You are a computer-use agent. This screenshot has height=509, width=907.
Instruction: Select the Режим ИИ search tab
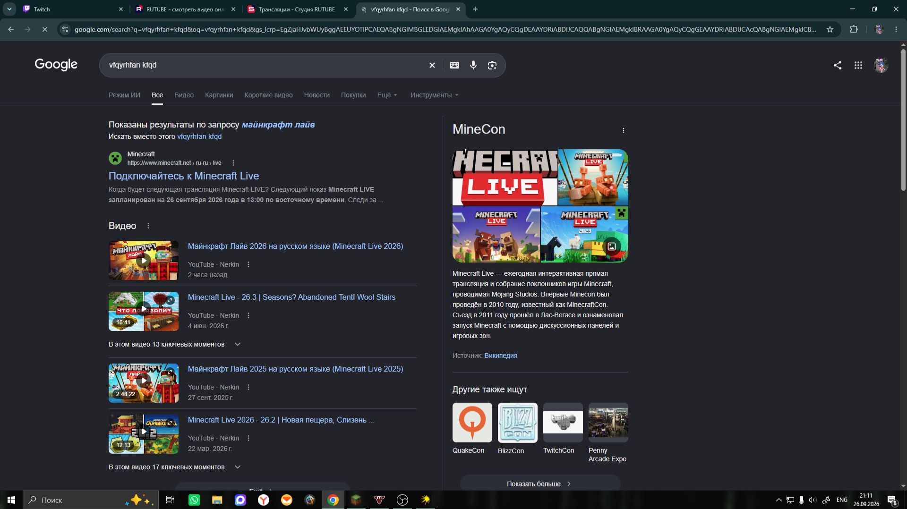[x=124, y=95]
